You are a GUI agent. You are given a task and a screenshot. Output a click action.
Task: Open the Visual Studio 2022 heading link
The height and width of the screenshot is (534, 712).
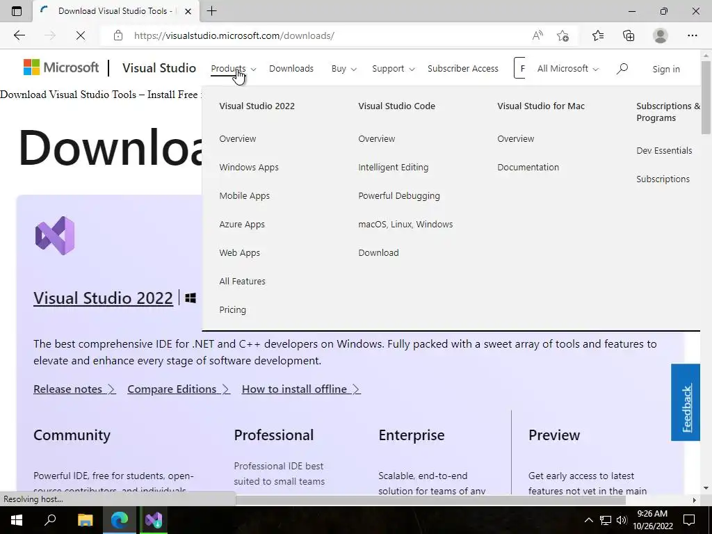(103, 298)
